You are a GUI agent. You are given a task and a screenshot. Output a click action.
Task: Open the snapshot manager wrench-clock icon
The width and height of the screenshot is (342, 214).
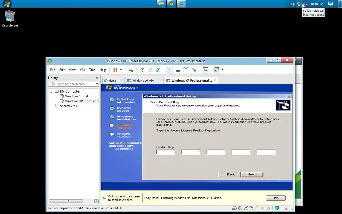pos(158,70)
